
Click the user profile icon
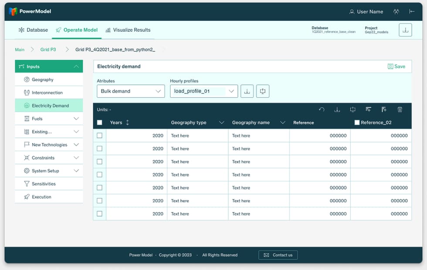click(352, 12)
